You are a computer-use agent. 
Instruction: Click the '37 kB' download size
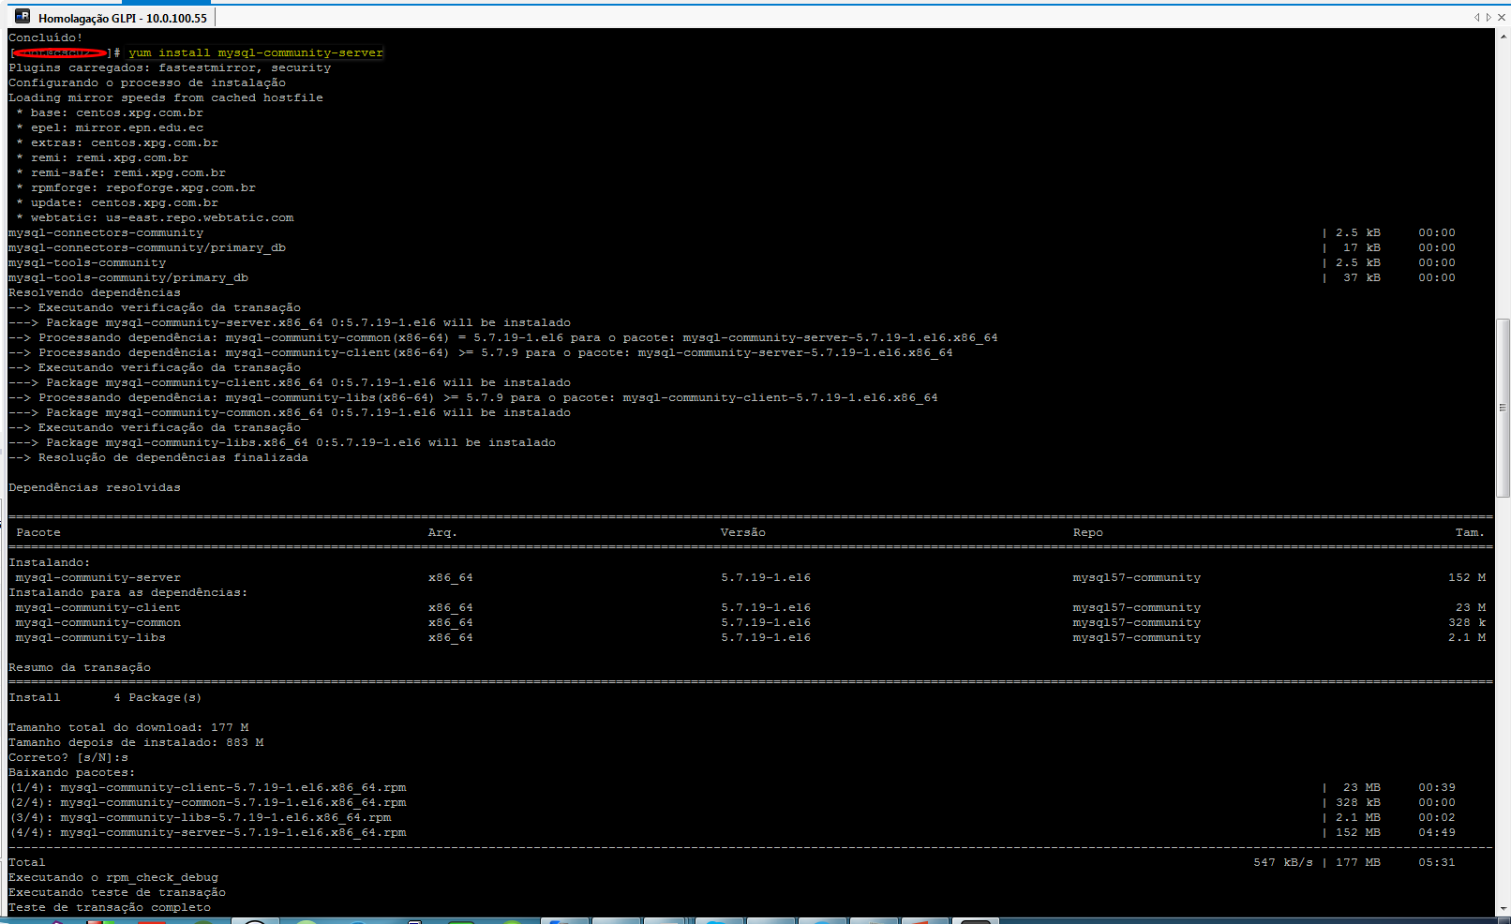(x=1362, y=277)
